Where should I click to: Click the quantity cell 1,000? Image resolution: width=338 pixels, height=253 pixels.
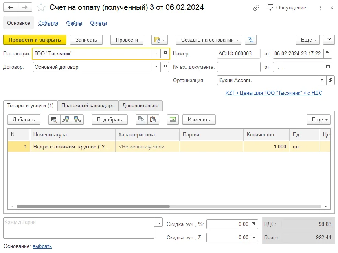[266, 147]
